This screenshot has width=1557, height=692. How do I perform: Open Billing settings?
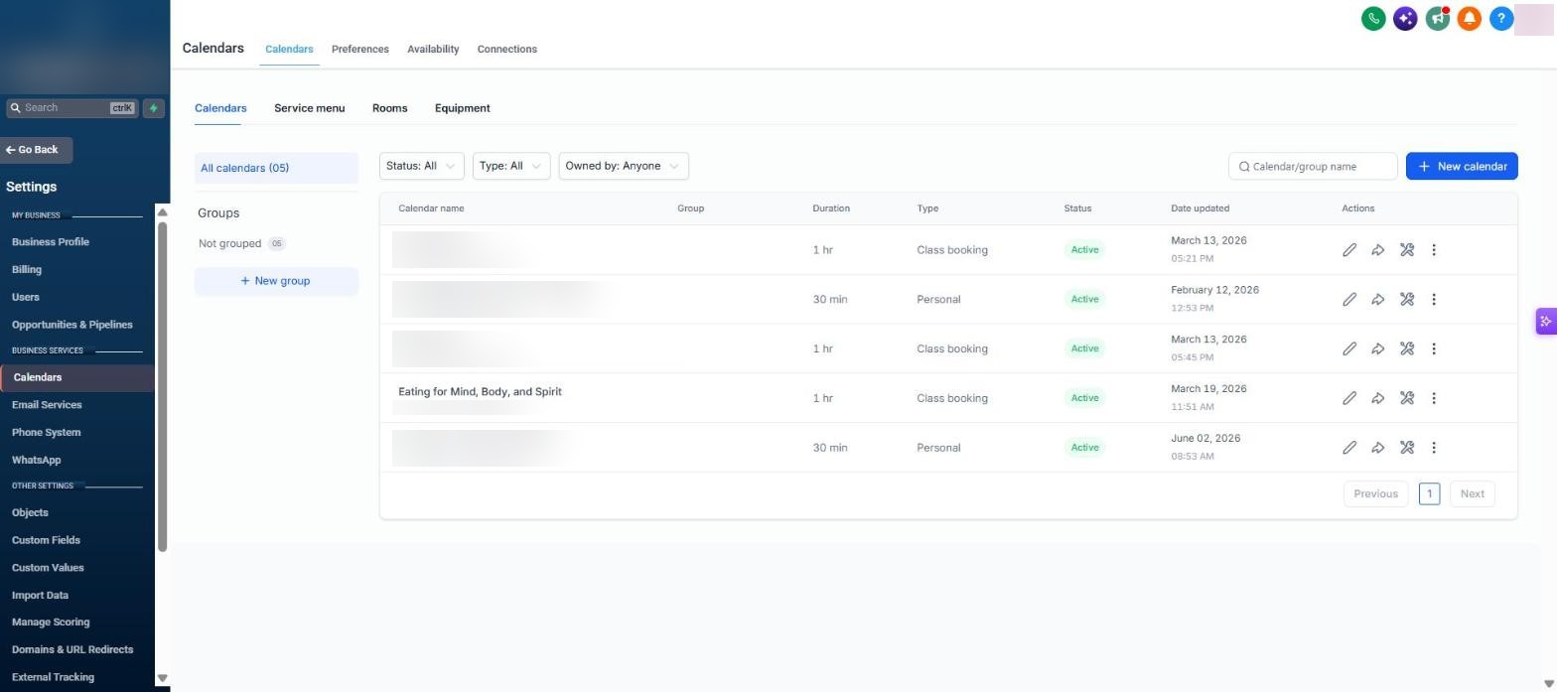pyautogui.click(x=27, y=270)
